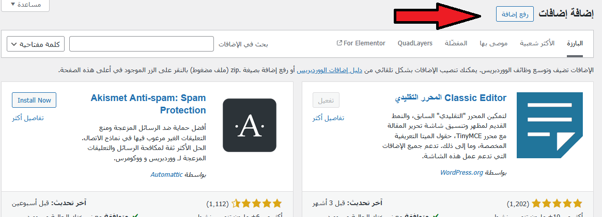
Task: Install Akismet with Install Now button
Action: (x=34, y=101)
